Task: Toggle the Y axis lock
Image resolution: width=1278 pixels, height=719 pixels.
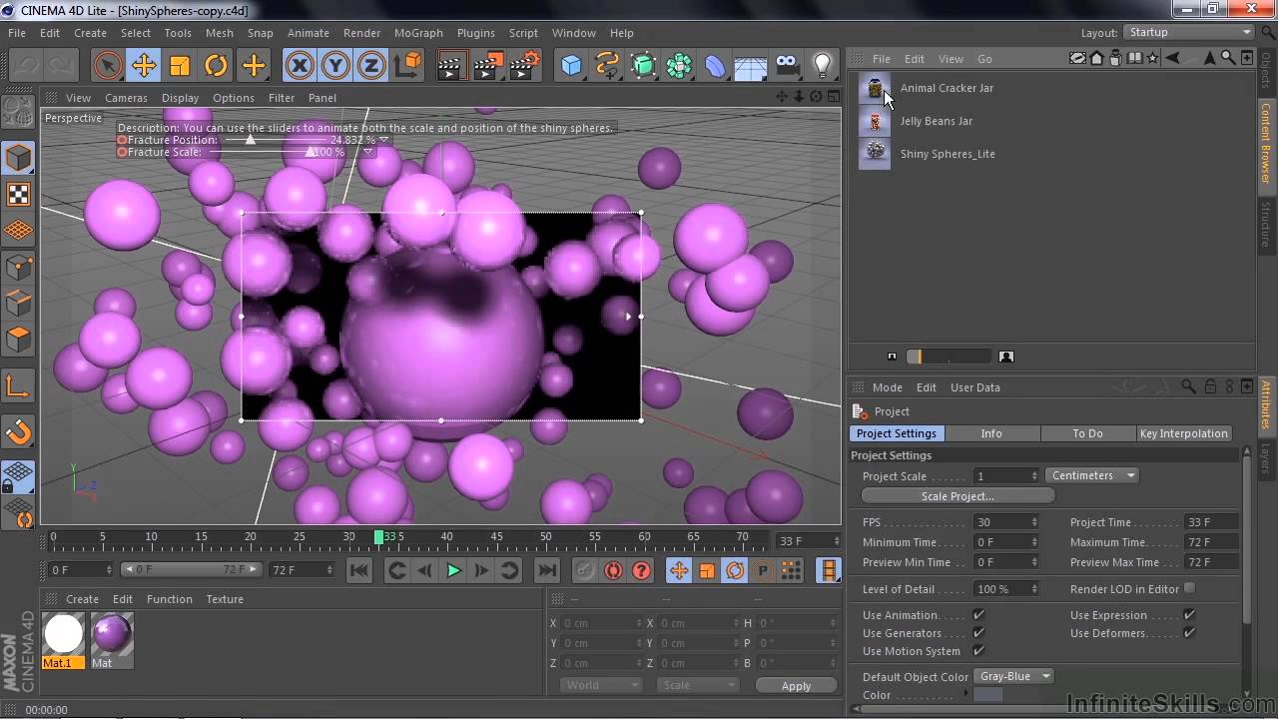Action: (335, 67)
